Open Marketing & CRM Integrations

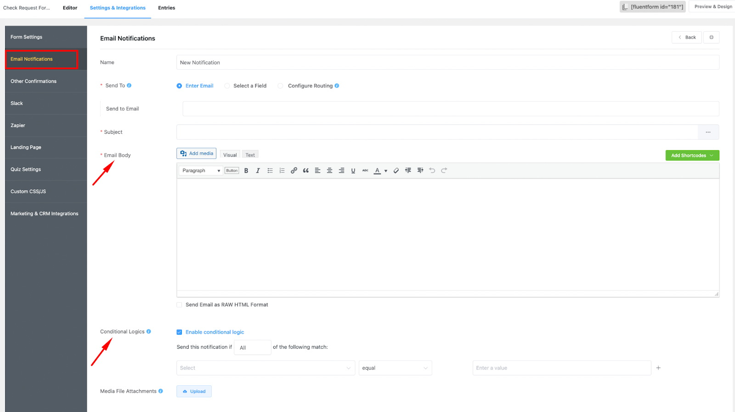coord(46,214)
